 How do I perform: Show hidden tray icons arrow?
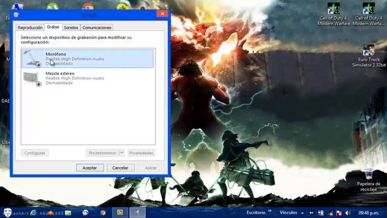click(x=302, y=213)
